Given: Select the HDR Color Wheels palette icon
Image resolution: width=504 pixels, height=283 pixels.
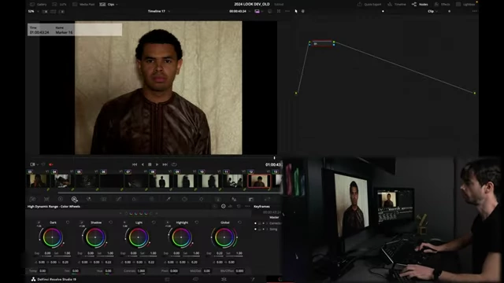Looking at the screenshot, I should 74,199.
